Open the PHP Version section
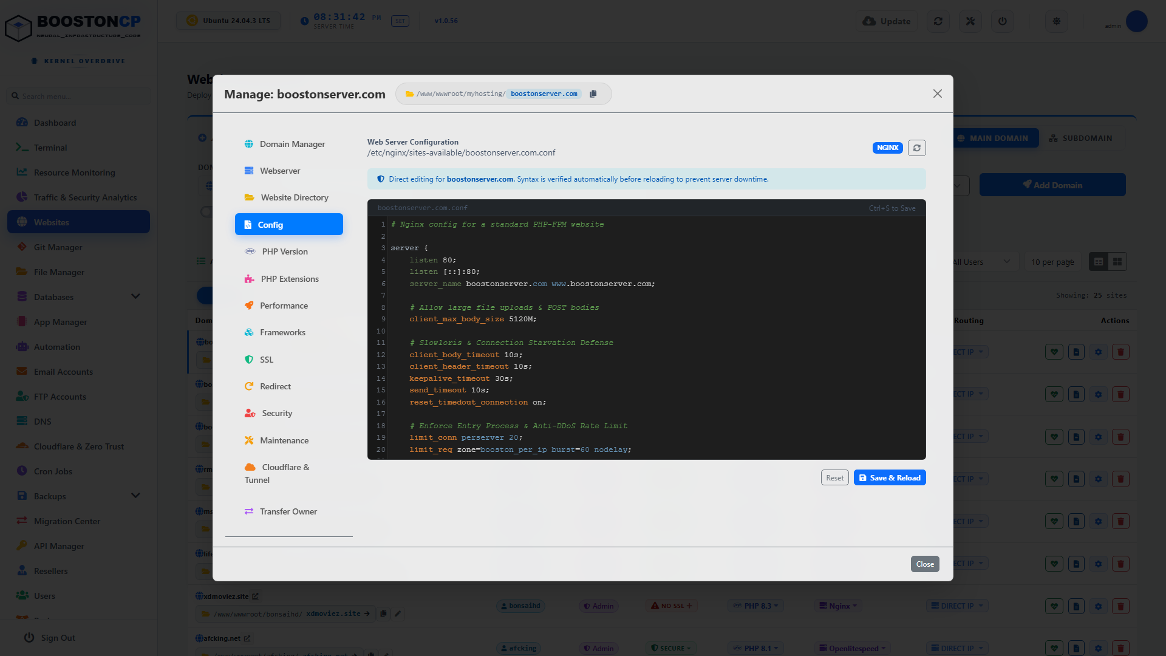This screenshot has height=656, width=1166. [x=289, y=251]
